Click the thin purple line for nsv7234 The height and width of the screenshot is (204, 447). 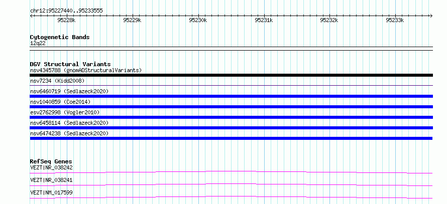(232, 85)
